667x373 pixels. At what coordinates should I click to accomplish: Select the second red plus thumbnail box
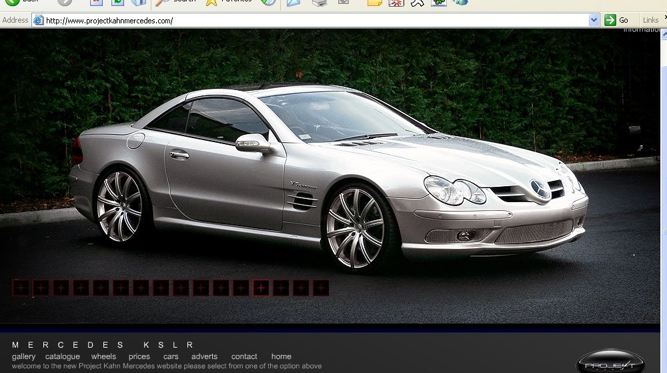click(x=41, y=288)
